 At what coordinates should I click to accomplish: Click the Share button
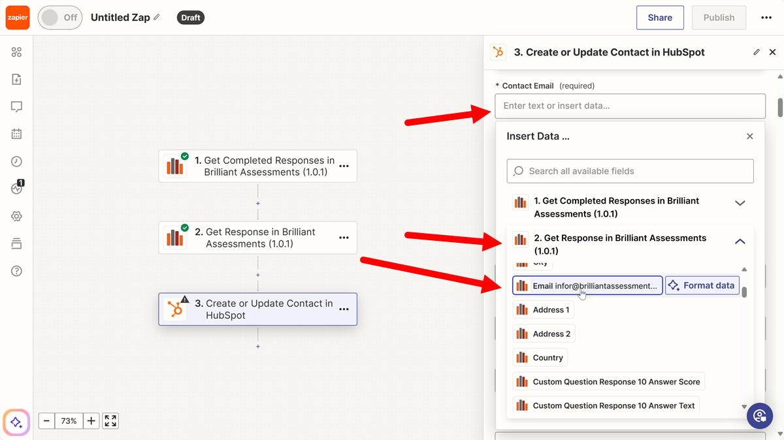pos(660,18)
